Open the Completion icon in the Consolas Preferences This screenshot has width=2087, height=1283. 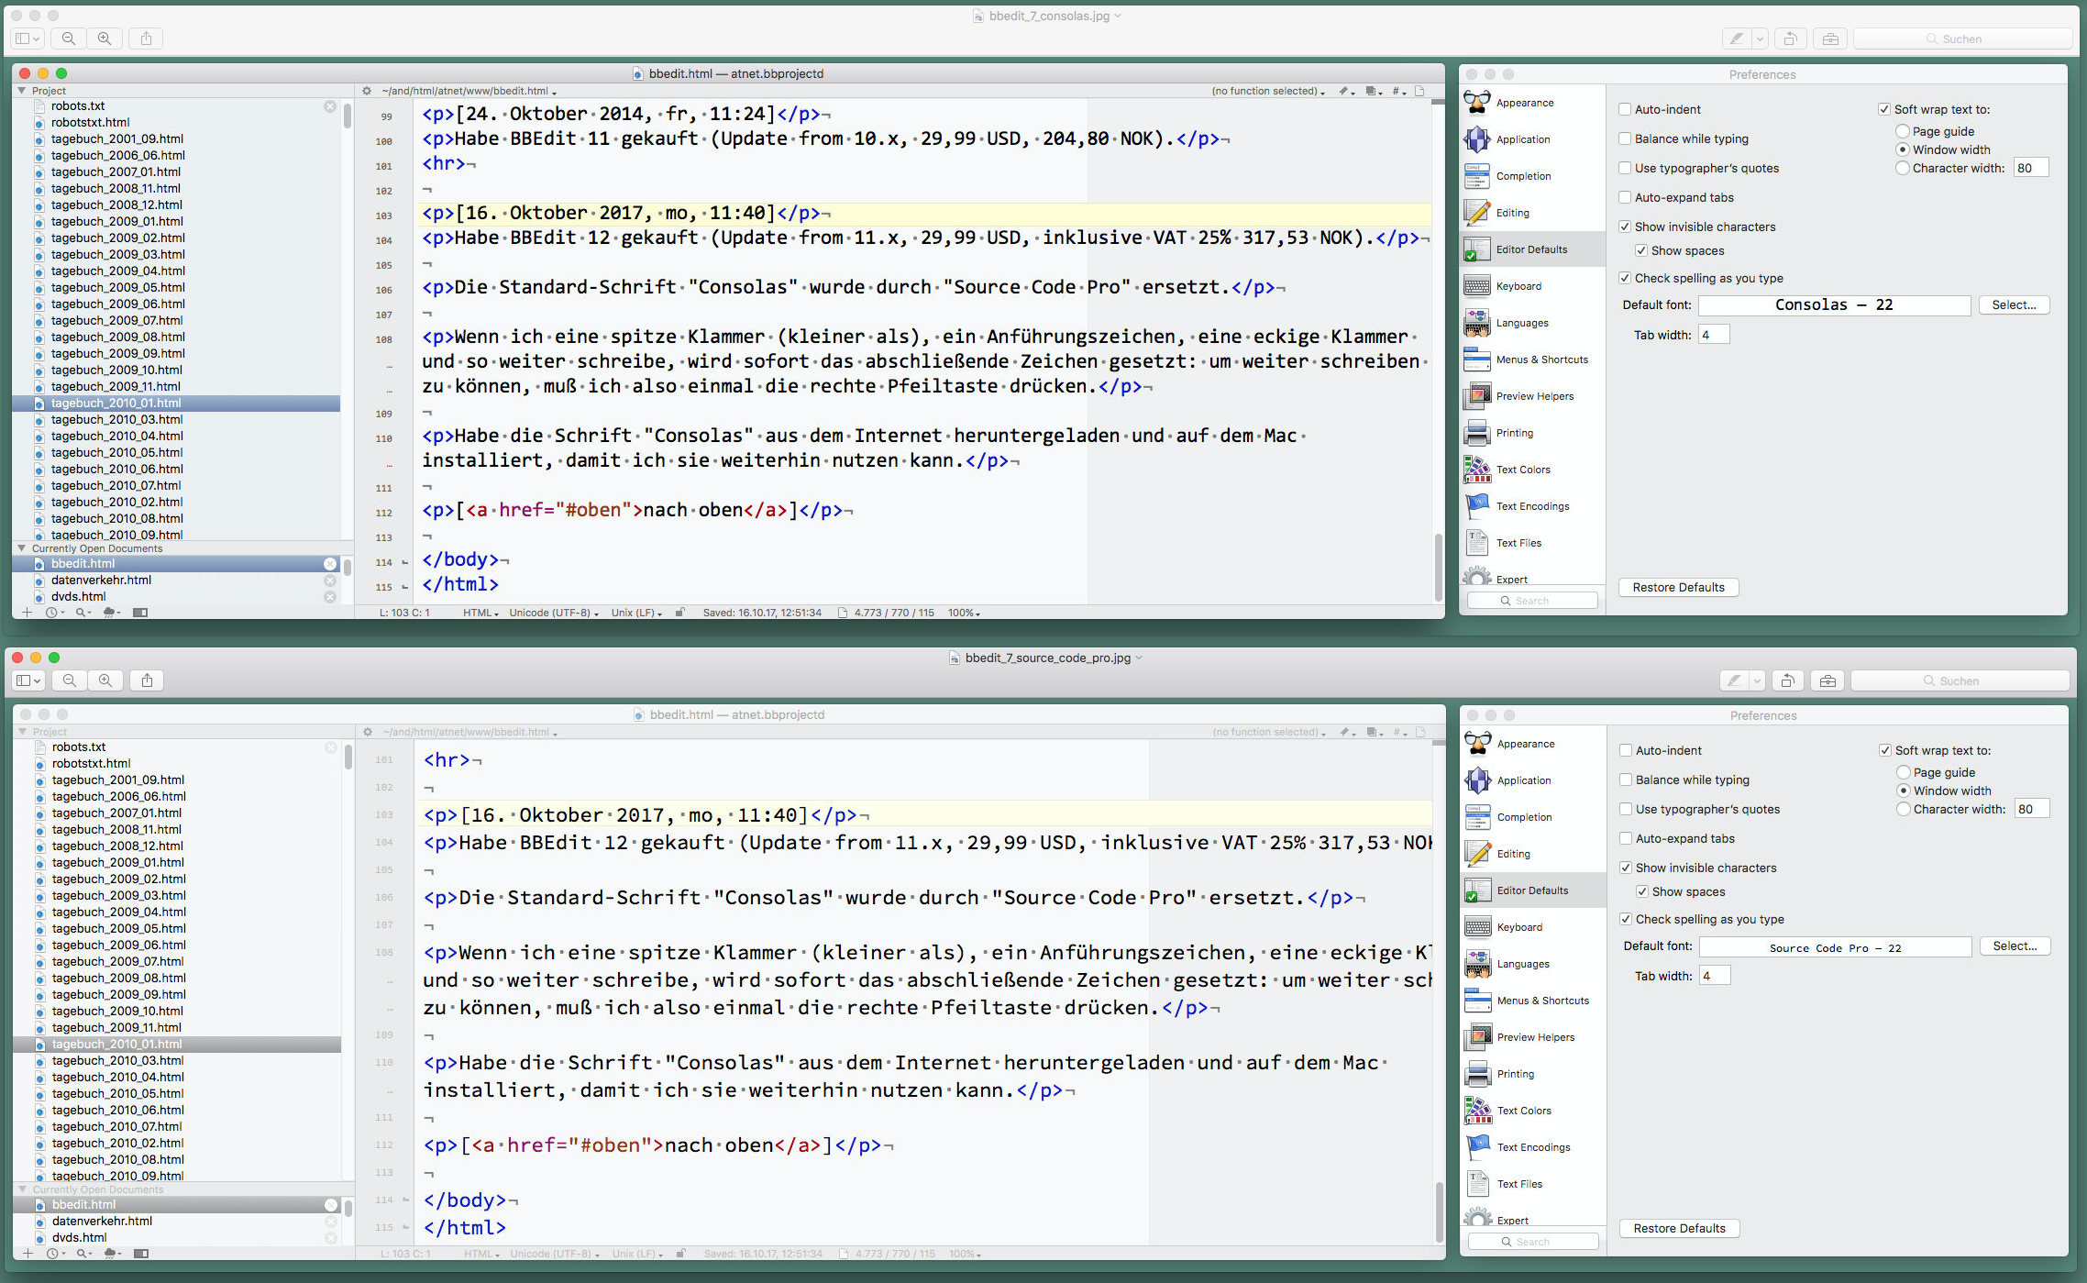[x=1477, y=176]
